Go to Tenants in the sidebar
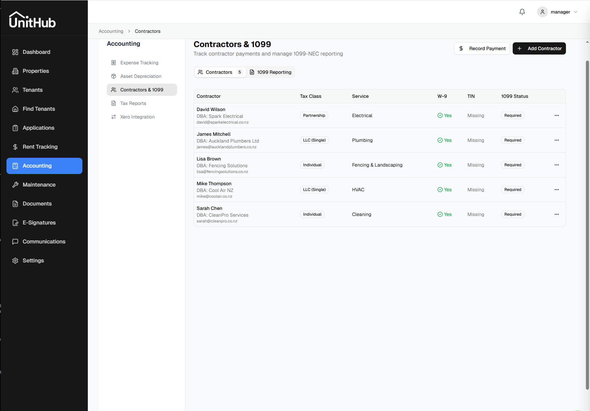 44,90
